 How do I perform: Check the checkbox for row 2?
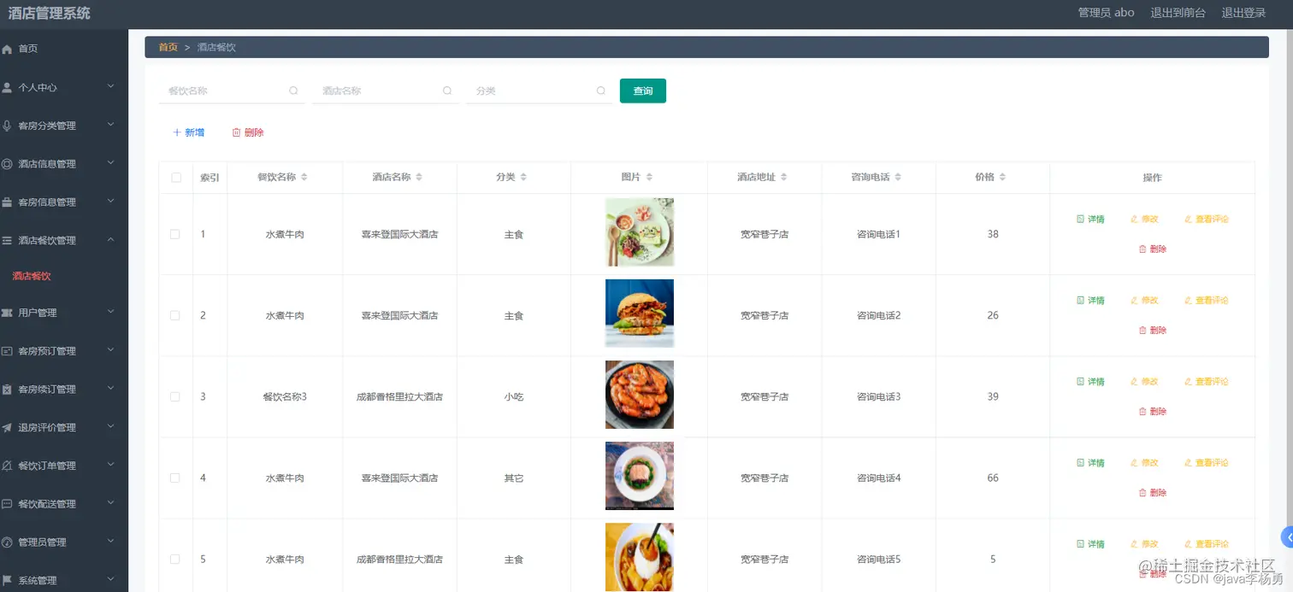[175, 315]
